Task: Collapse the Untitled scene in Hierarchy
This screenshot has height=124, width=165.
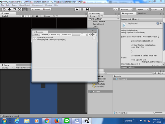Action: 89,19
